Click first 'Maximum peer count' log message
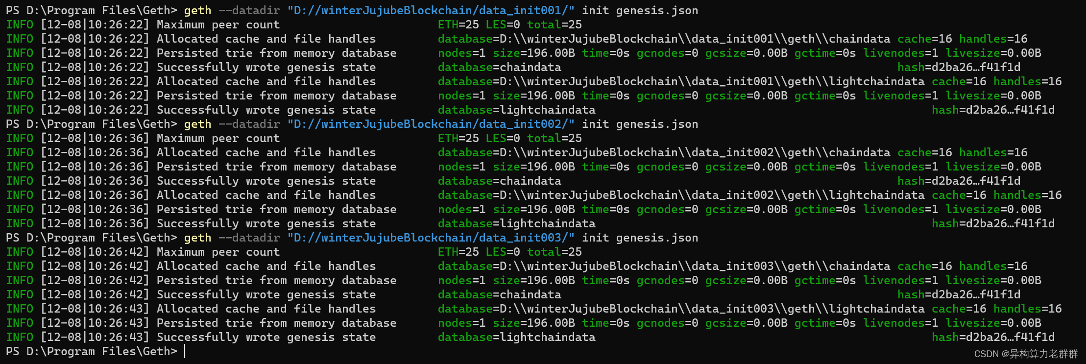This screenshot has height=364, width=1086. 218,25
